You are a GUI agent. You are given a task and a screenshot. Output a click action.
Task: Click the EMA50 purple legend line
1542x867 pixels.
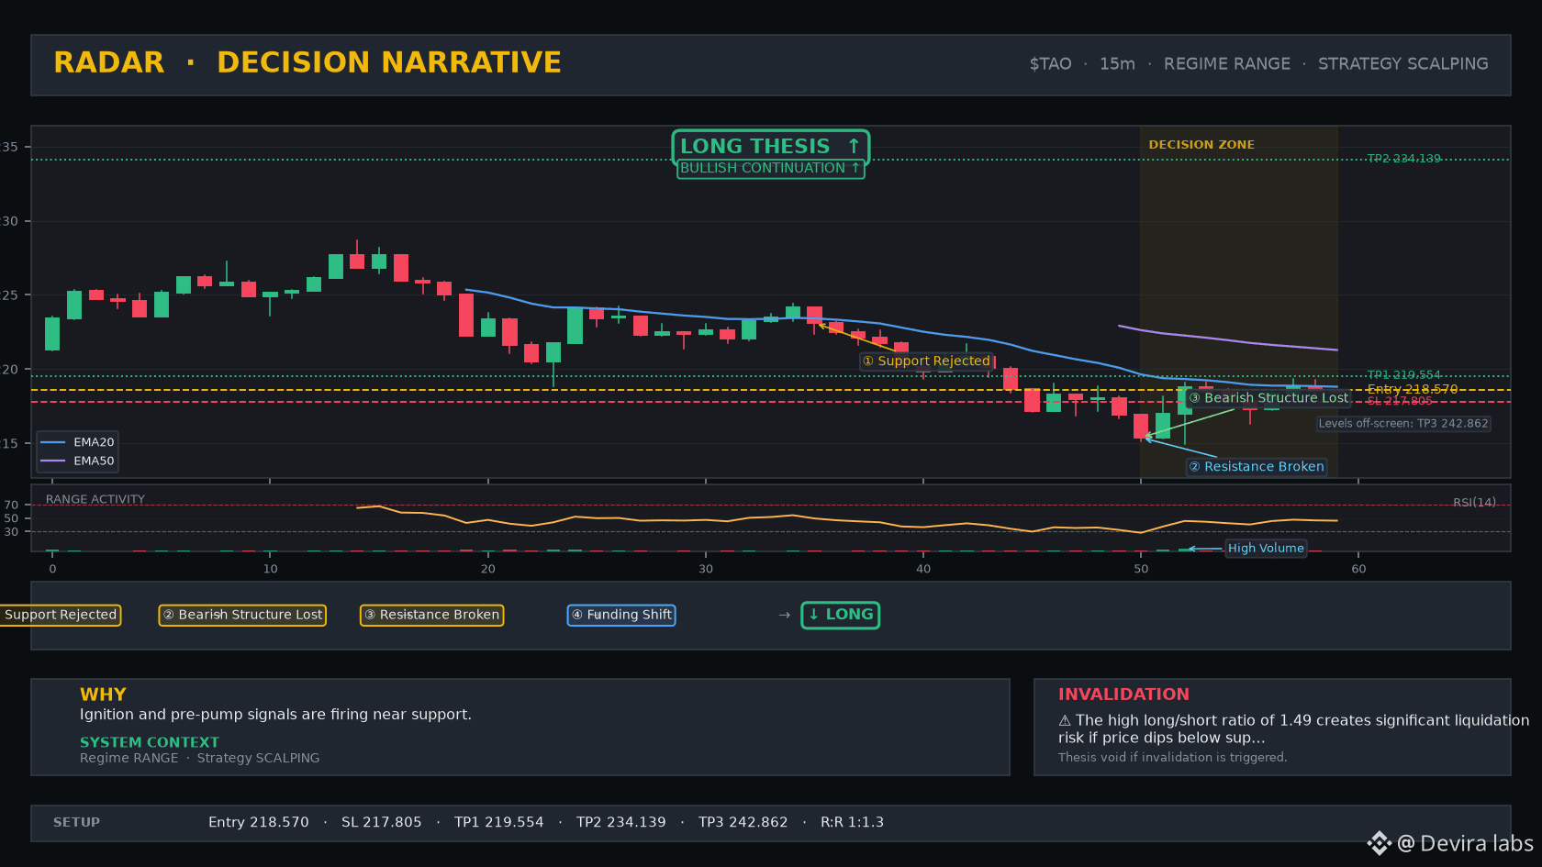click(53, 461)
